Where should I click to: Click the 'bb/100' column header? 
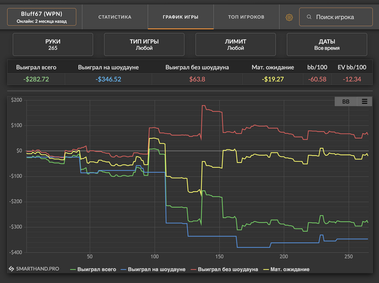tap(317, 68)
